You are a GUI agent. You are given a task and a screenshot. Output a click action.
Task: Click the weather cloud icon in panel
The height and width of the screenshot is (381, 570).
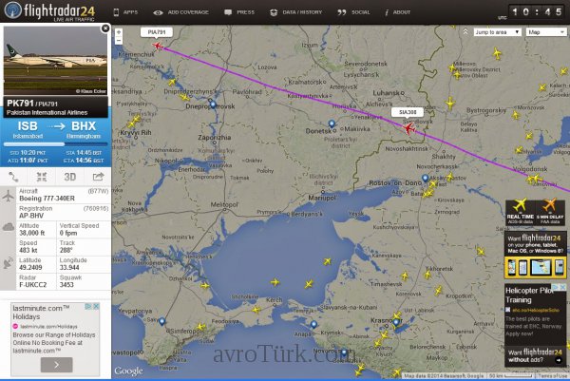(9, 227)
